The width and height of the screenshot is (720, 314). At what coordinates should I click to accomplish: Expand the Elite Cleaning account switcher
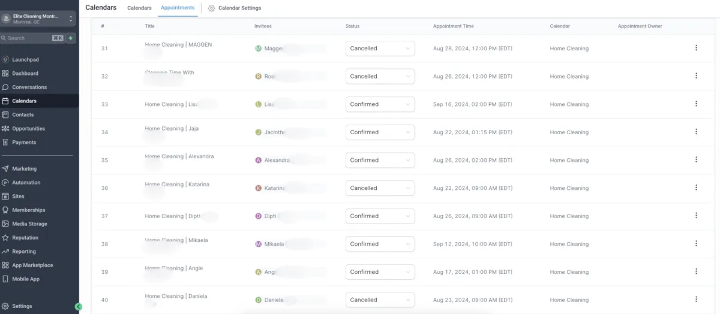[38, 19]
